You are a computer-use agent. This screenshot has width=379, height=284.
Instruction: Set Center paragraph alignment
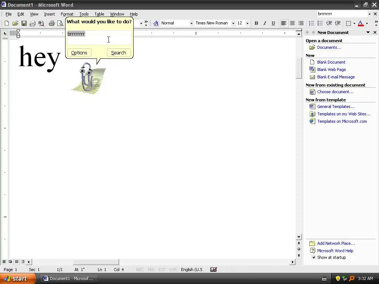point(292,23)
